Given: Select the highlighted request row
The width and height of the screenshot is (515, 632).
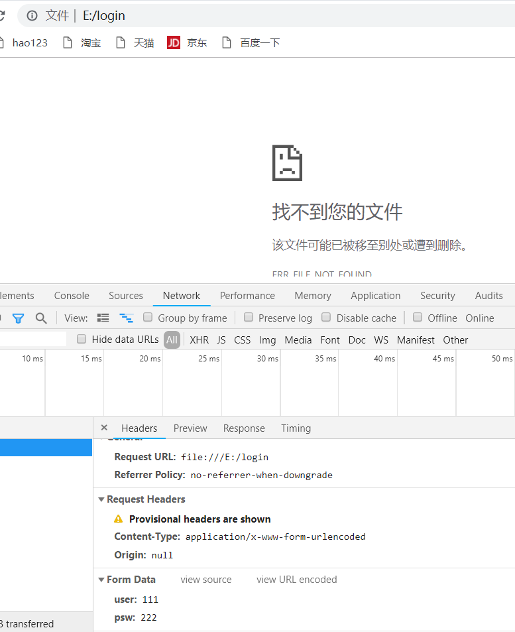Looking at the screenshot, I should tap(46, 448).
